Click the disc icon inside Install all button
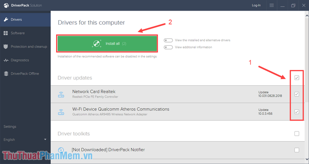309x164 pixels. (97, 44)
